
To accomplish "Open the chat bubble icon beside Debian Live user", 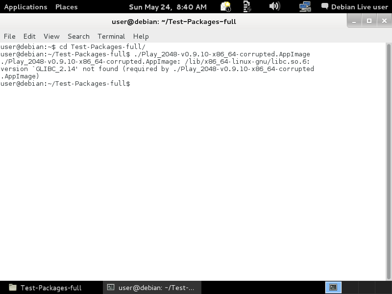I will pyautogui.click(x=324, y=6).
